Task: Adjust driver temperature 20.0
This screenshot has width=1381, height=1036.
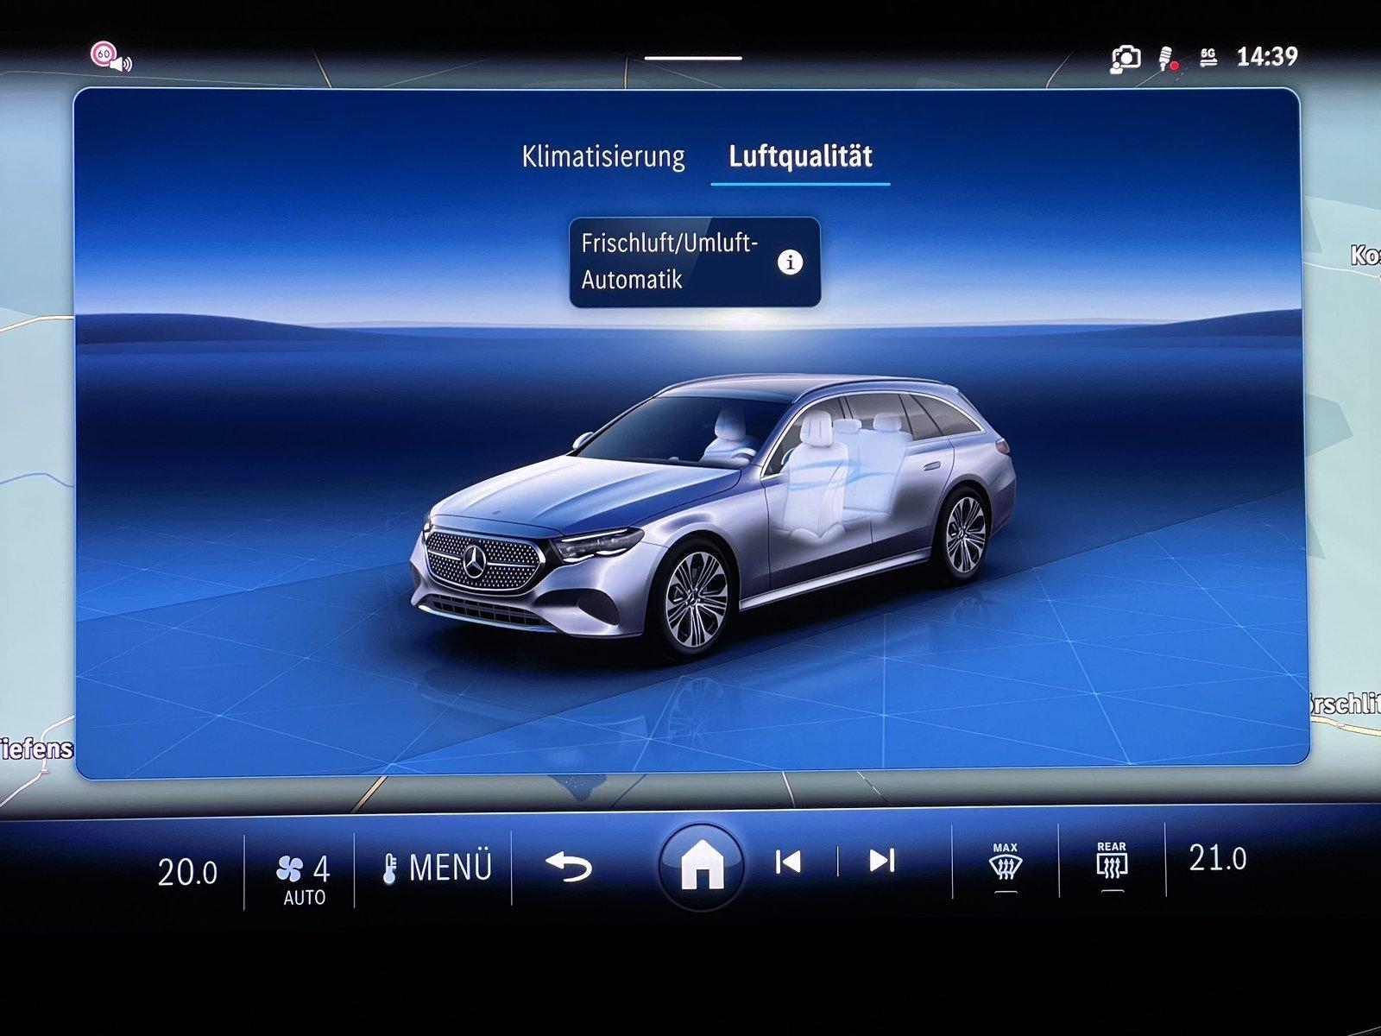Action: coord(187,873)
